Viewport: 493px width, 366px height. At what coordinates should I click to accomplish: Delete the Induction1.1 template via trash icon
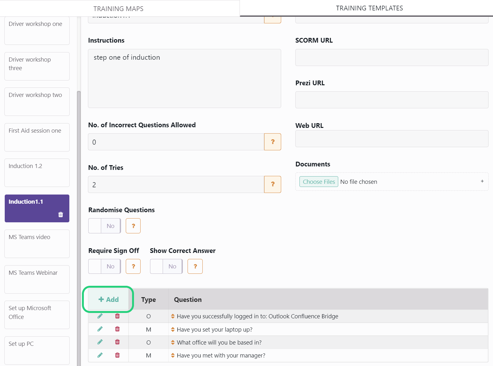tap(61, 215)
